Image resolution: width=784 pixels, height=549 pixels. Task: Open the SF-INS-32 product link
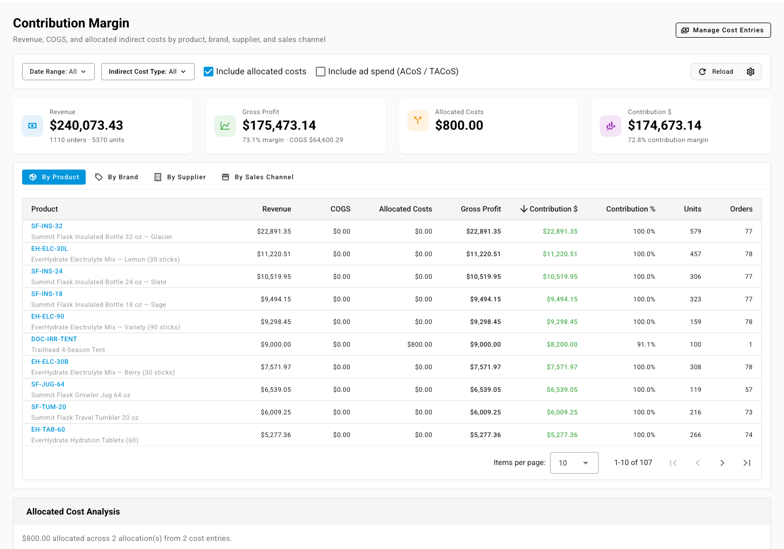click(47, 226)
